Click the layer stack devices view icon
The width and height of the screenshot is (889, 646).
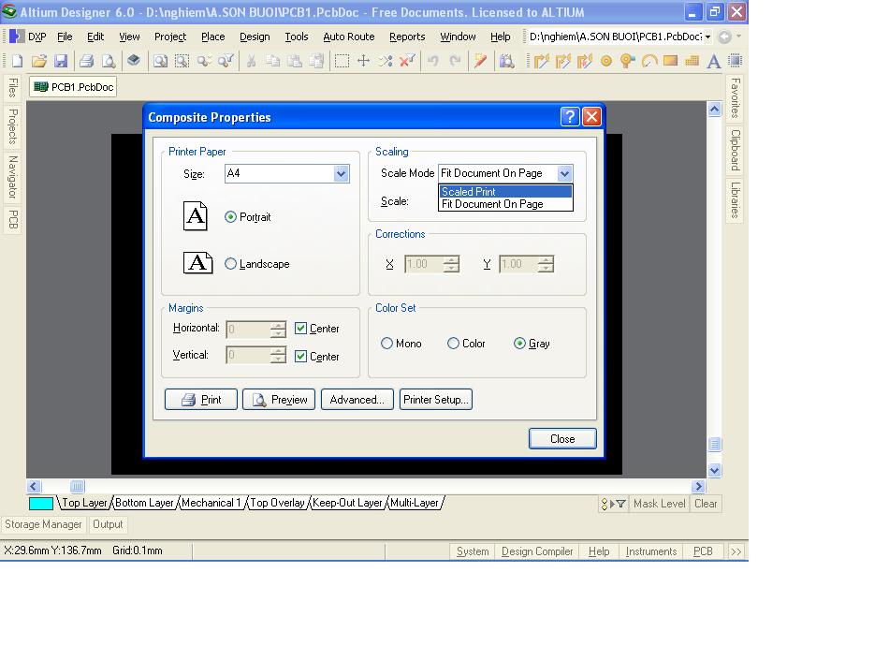133,60
